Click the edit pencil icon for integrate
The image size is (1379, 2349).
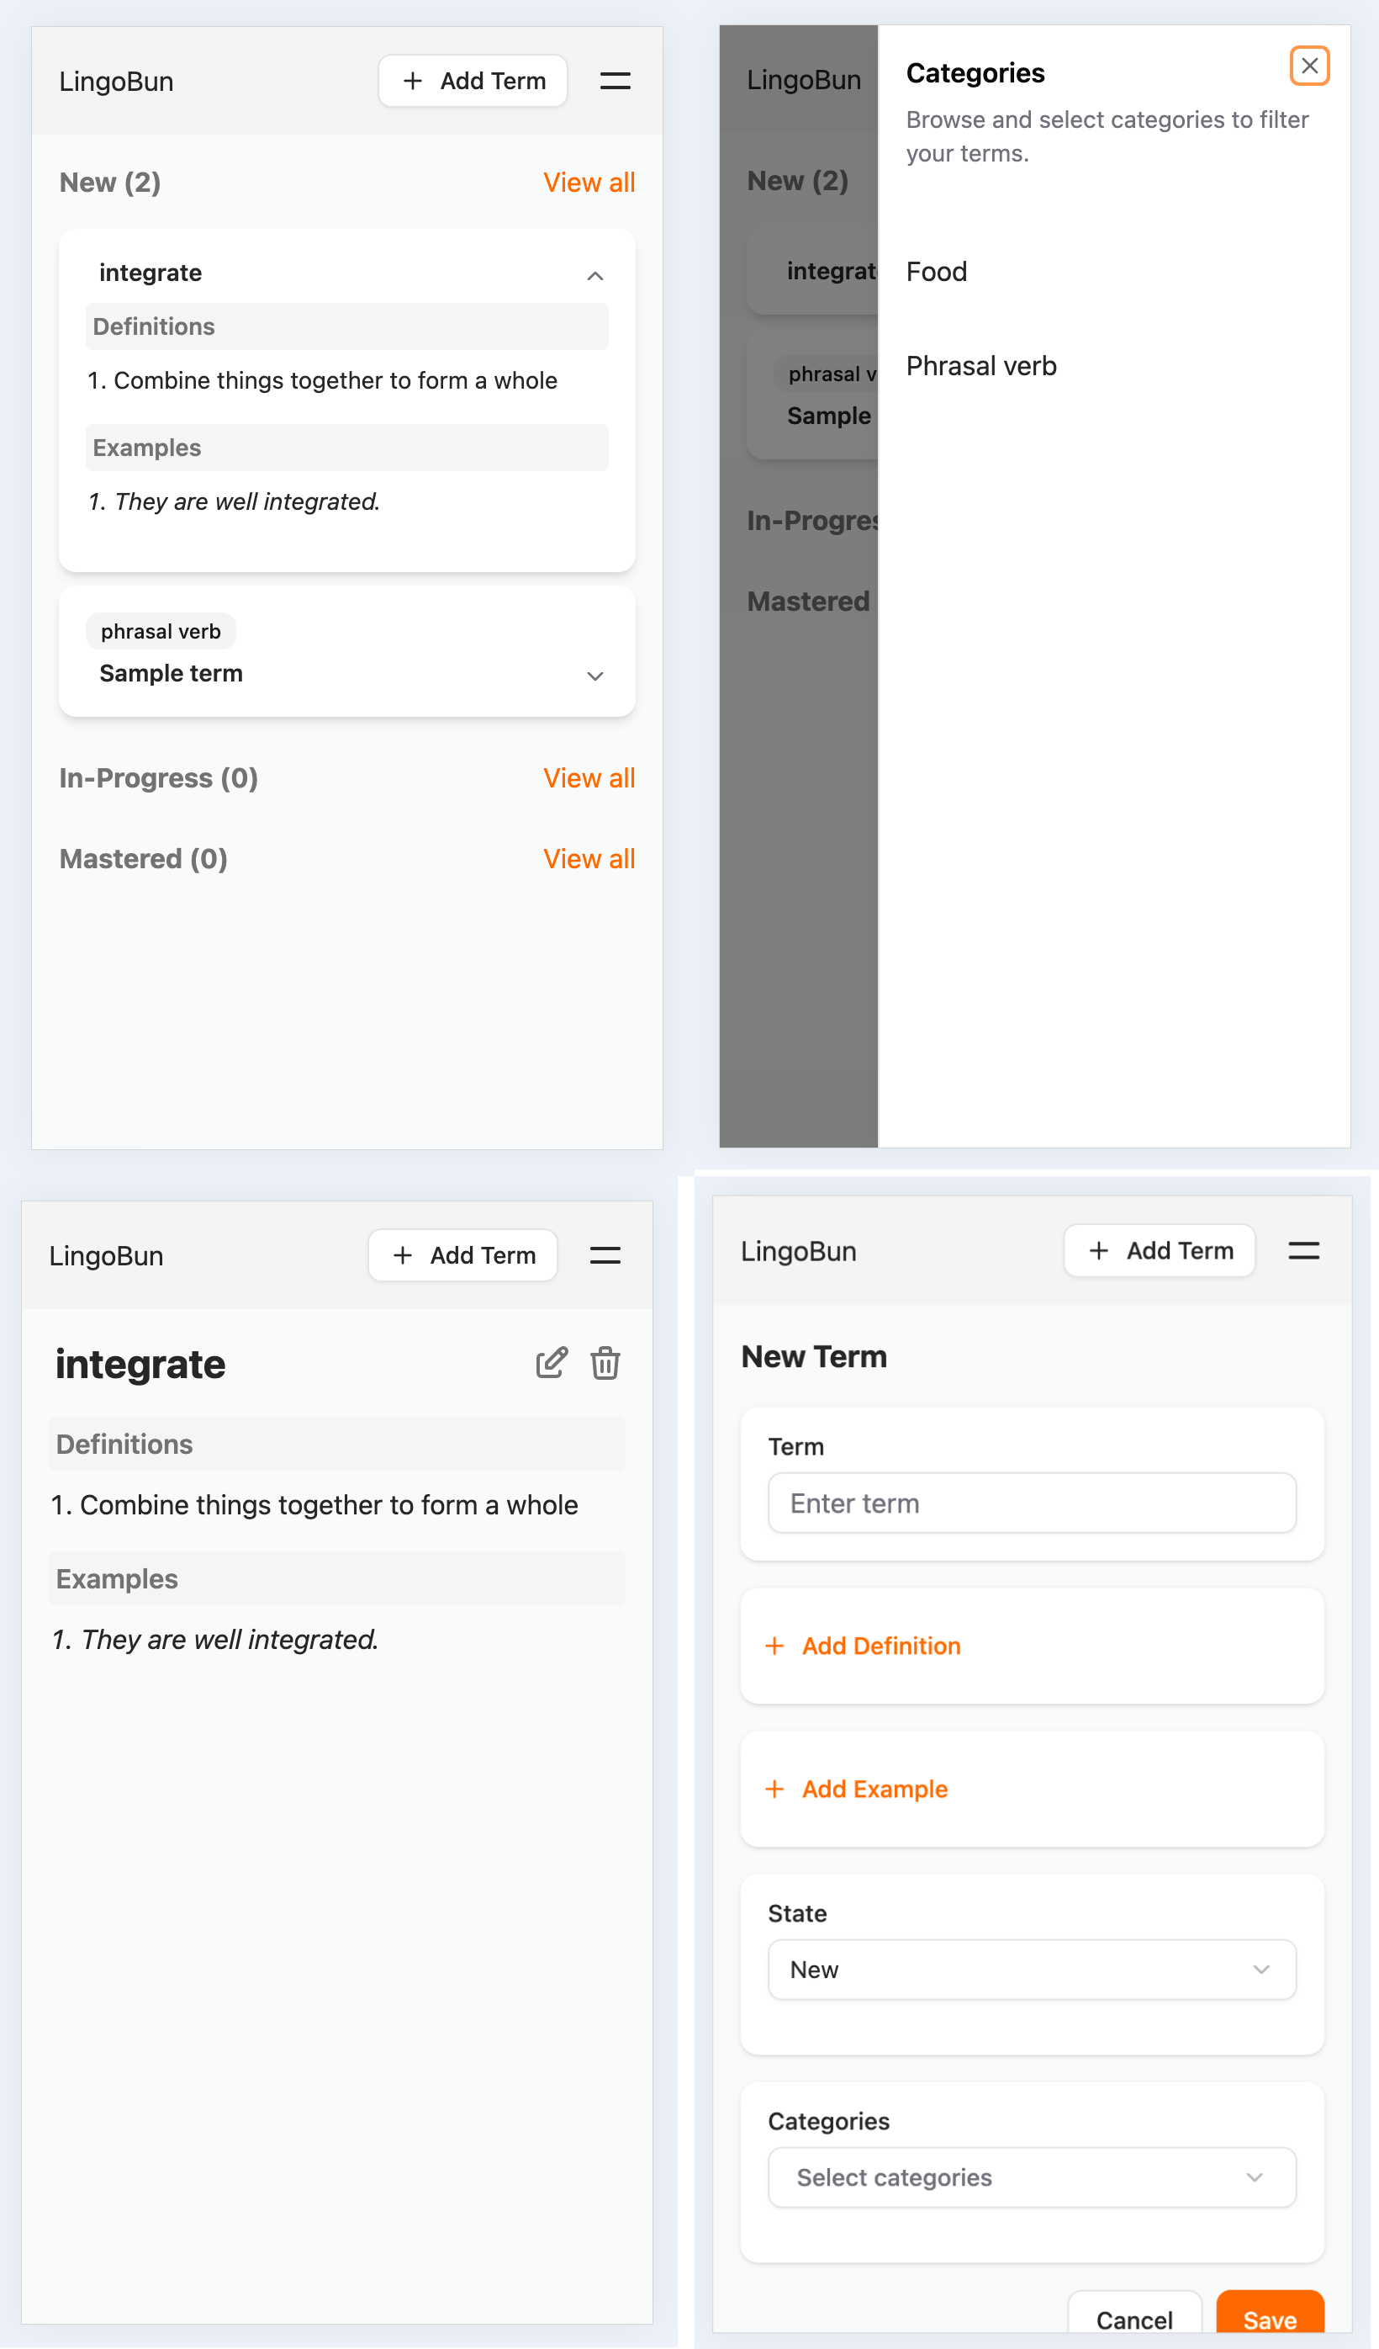(x=551, y=1363)
